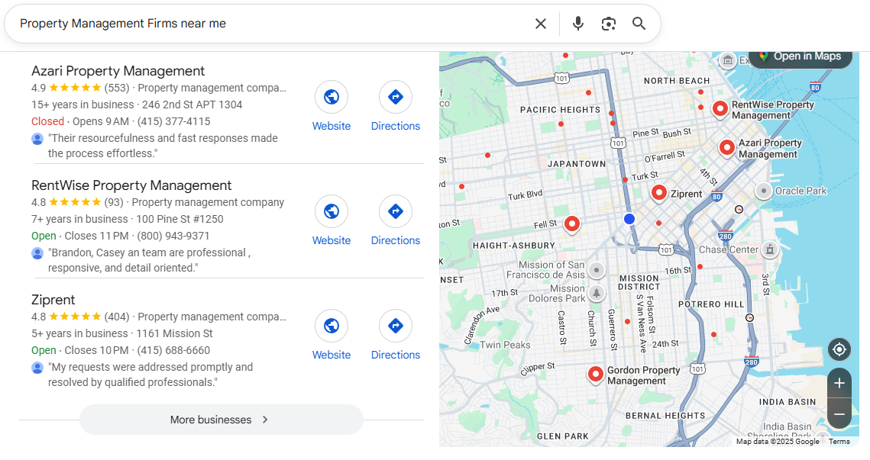The height and width of the screenshot is (460, 870).
Task: Open map Terms link
Action: click(x=839, y=442)
